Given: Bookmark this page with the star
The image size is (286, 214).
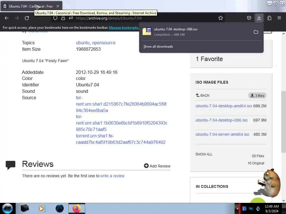Looking at the screenshot, I should 221,18.
